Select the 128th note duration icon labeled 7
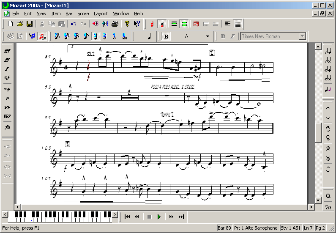The image size is (336, 233). 57,36
